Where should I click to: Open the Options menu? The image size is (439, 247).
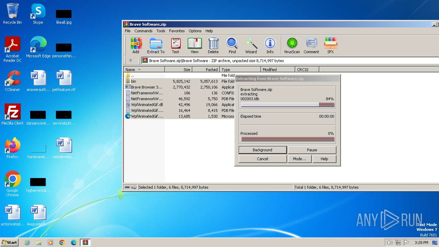coord(195,31)
